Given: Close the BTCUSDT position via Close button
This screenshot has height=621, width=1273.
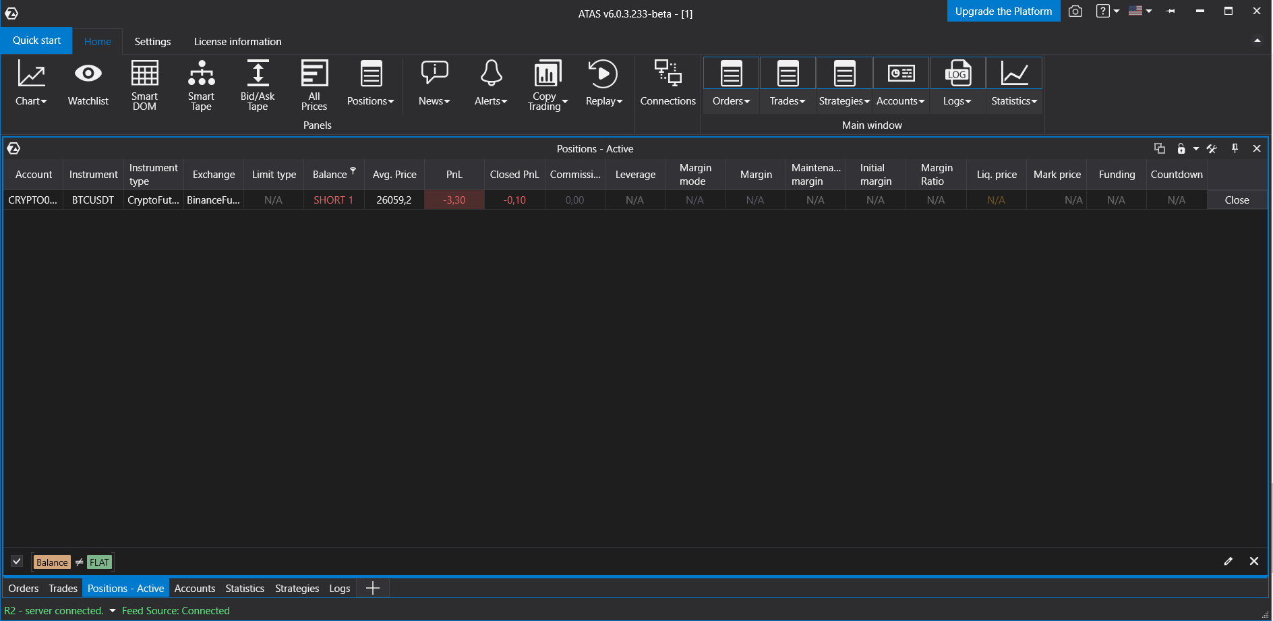Looking at the screenshot, I should 1236,200.
